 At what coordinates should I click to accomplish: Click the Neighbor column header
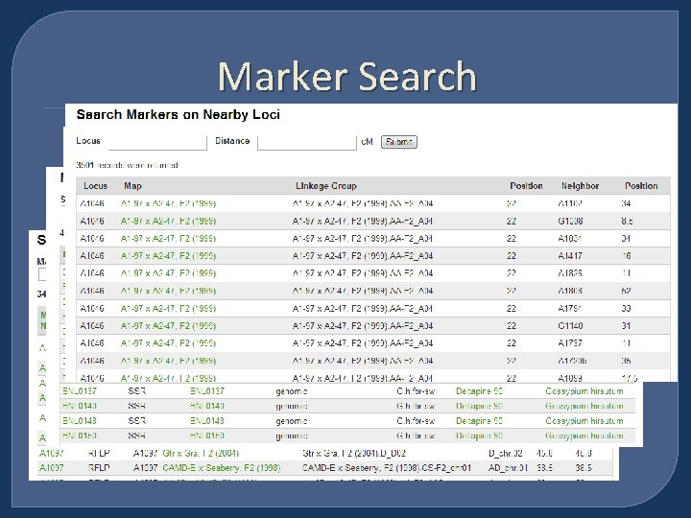(580, 186)
